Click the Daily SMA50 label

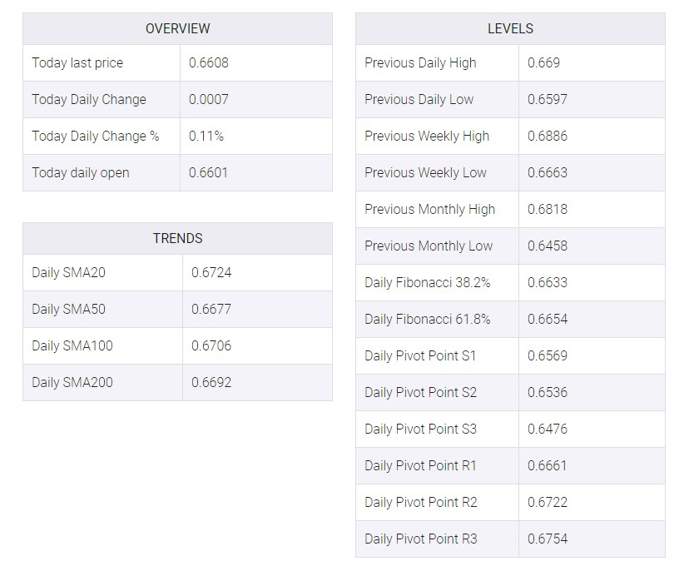coord(68,310)
